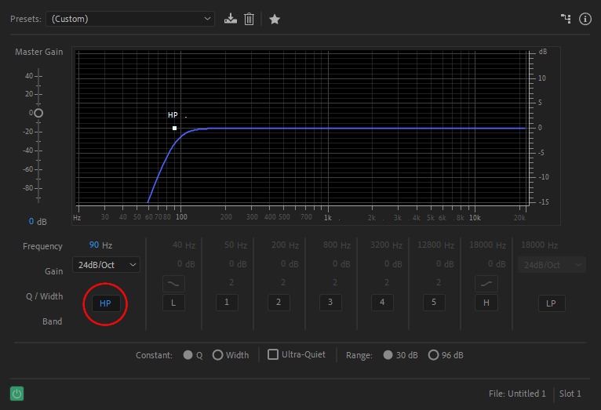Enable the L low shelf band
Viewport: 601px width, 410px height.
(174, 302)
